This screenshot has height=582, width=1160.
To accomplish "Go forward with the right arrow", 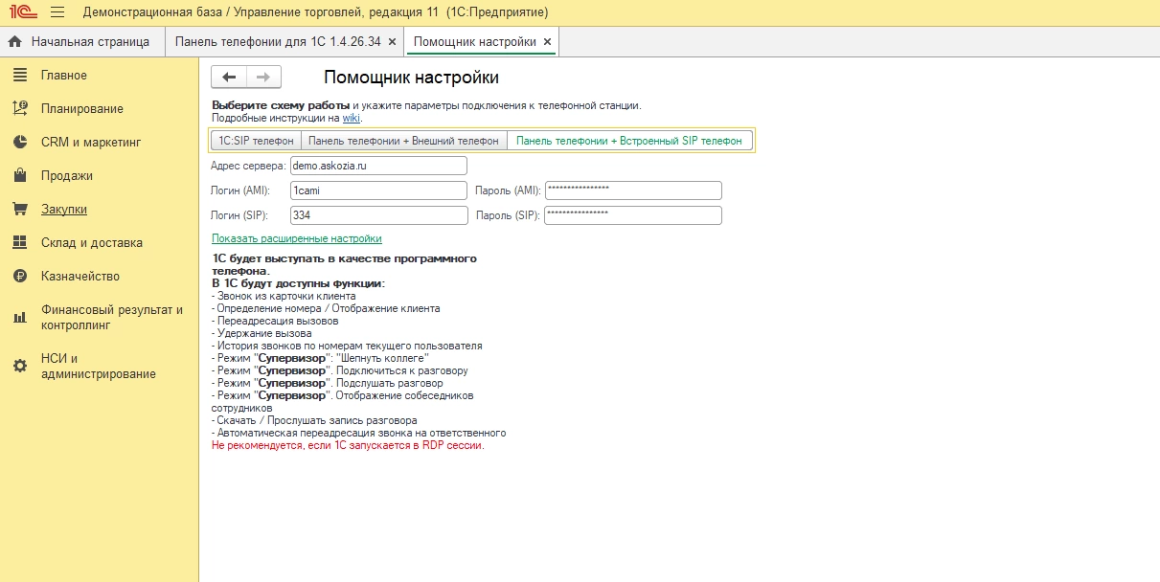I will pyautogui.click(x=264, y=78).
